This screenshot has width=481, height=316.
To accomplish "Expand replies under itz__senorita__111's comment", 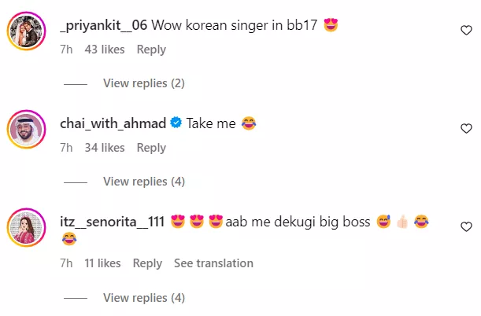I will coord(143,298).
